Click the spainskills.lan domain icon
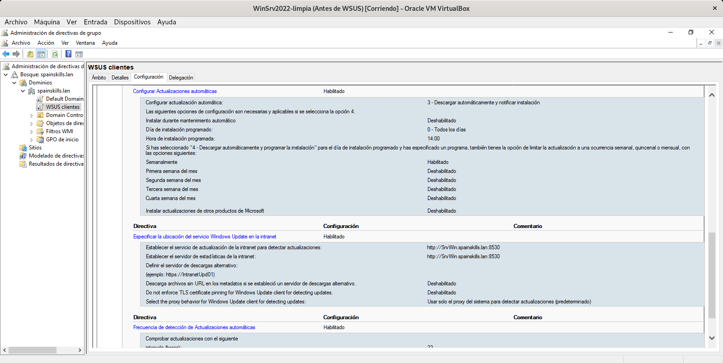This screenshot has width=723, height=363. coord(32,91)
